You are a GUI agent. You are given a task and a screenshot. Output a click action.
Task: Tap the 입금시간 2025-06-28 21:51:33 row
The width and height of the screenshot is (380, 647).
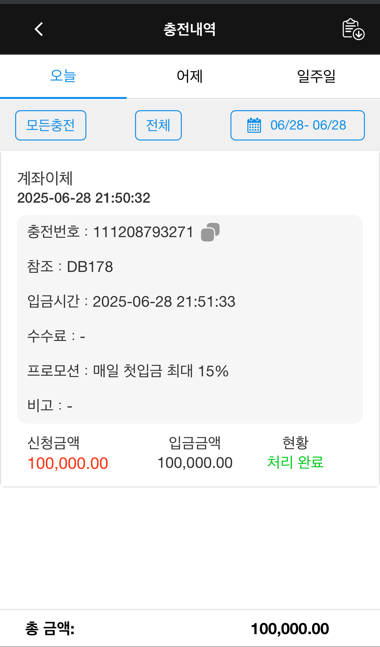pos(132,302)
